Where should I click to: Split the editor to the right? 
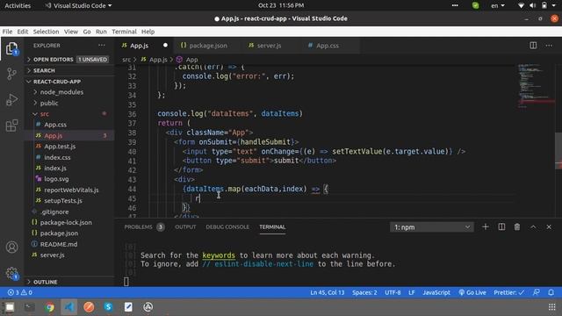click(x=533, y=46)
